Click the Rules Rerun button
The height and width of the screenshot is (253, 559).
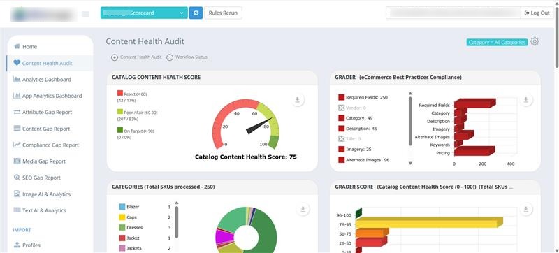(x=223, y=13)
